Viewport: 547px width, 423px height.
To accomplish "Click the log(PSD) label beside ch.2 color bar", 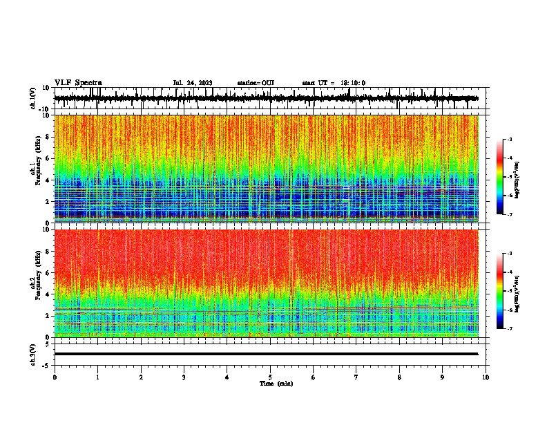I will tap(517, 294).
